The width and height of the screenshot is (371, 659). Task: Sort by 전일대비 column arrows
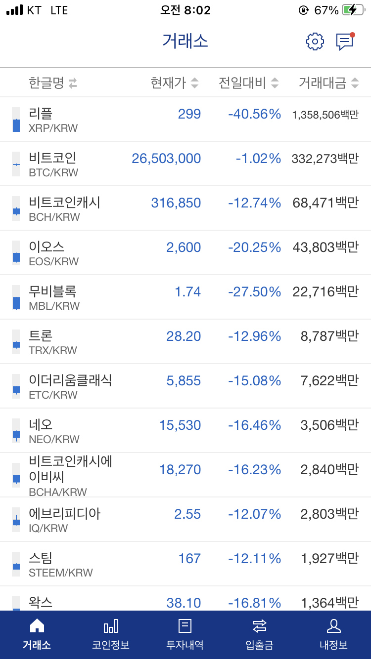tap(275, 83)
